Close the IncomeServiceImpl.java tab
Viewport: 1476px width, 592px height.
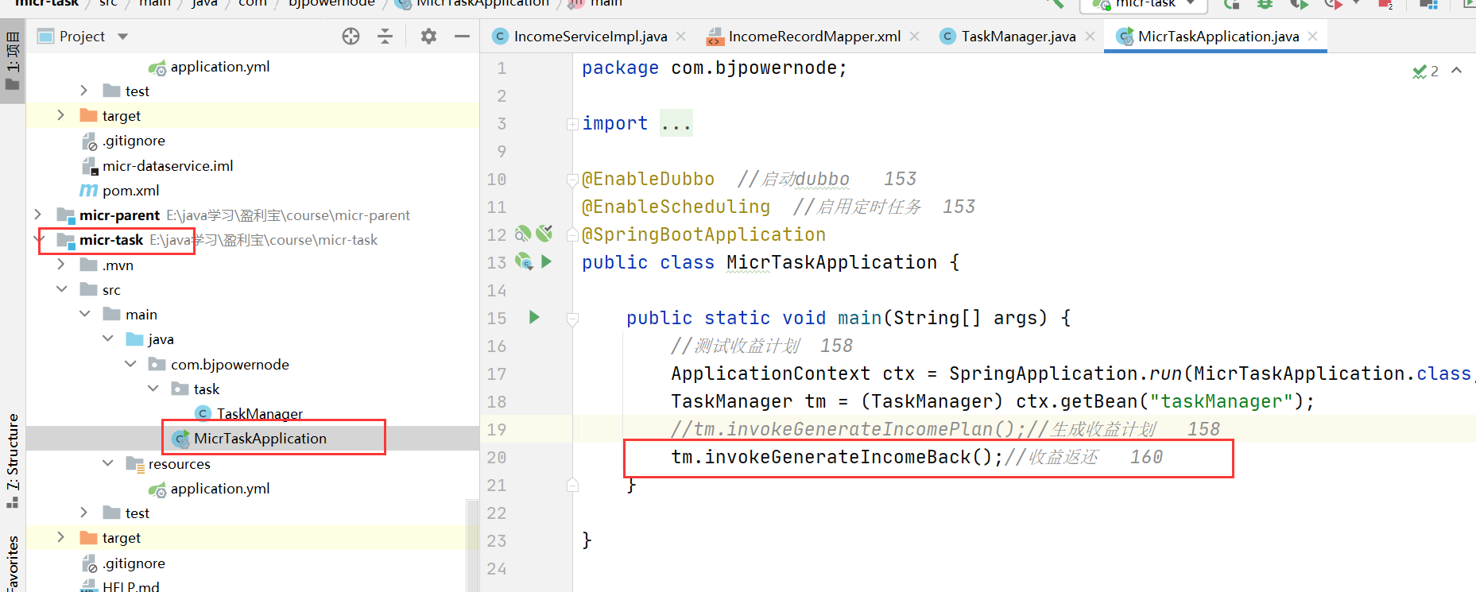point(680,37)
